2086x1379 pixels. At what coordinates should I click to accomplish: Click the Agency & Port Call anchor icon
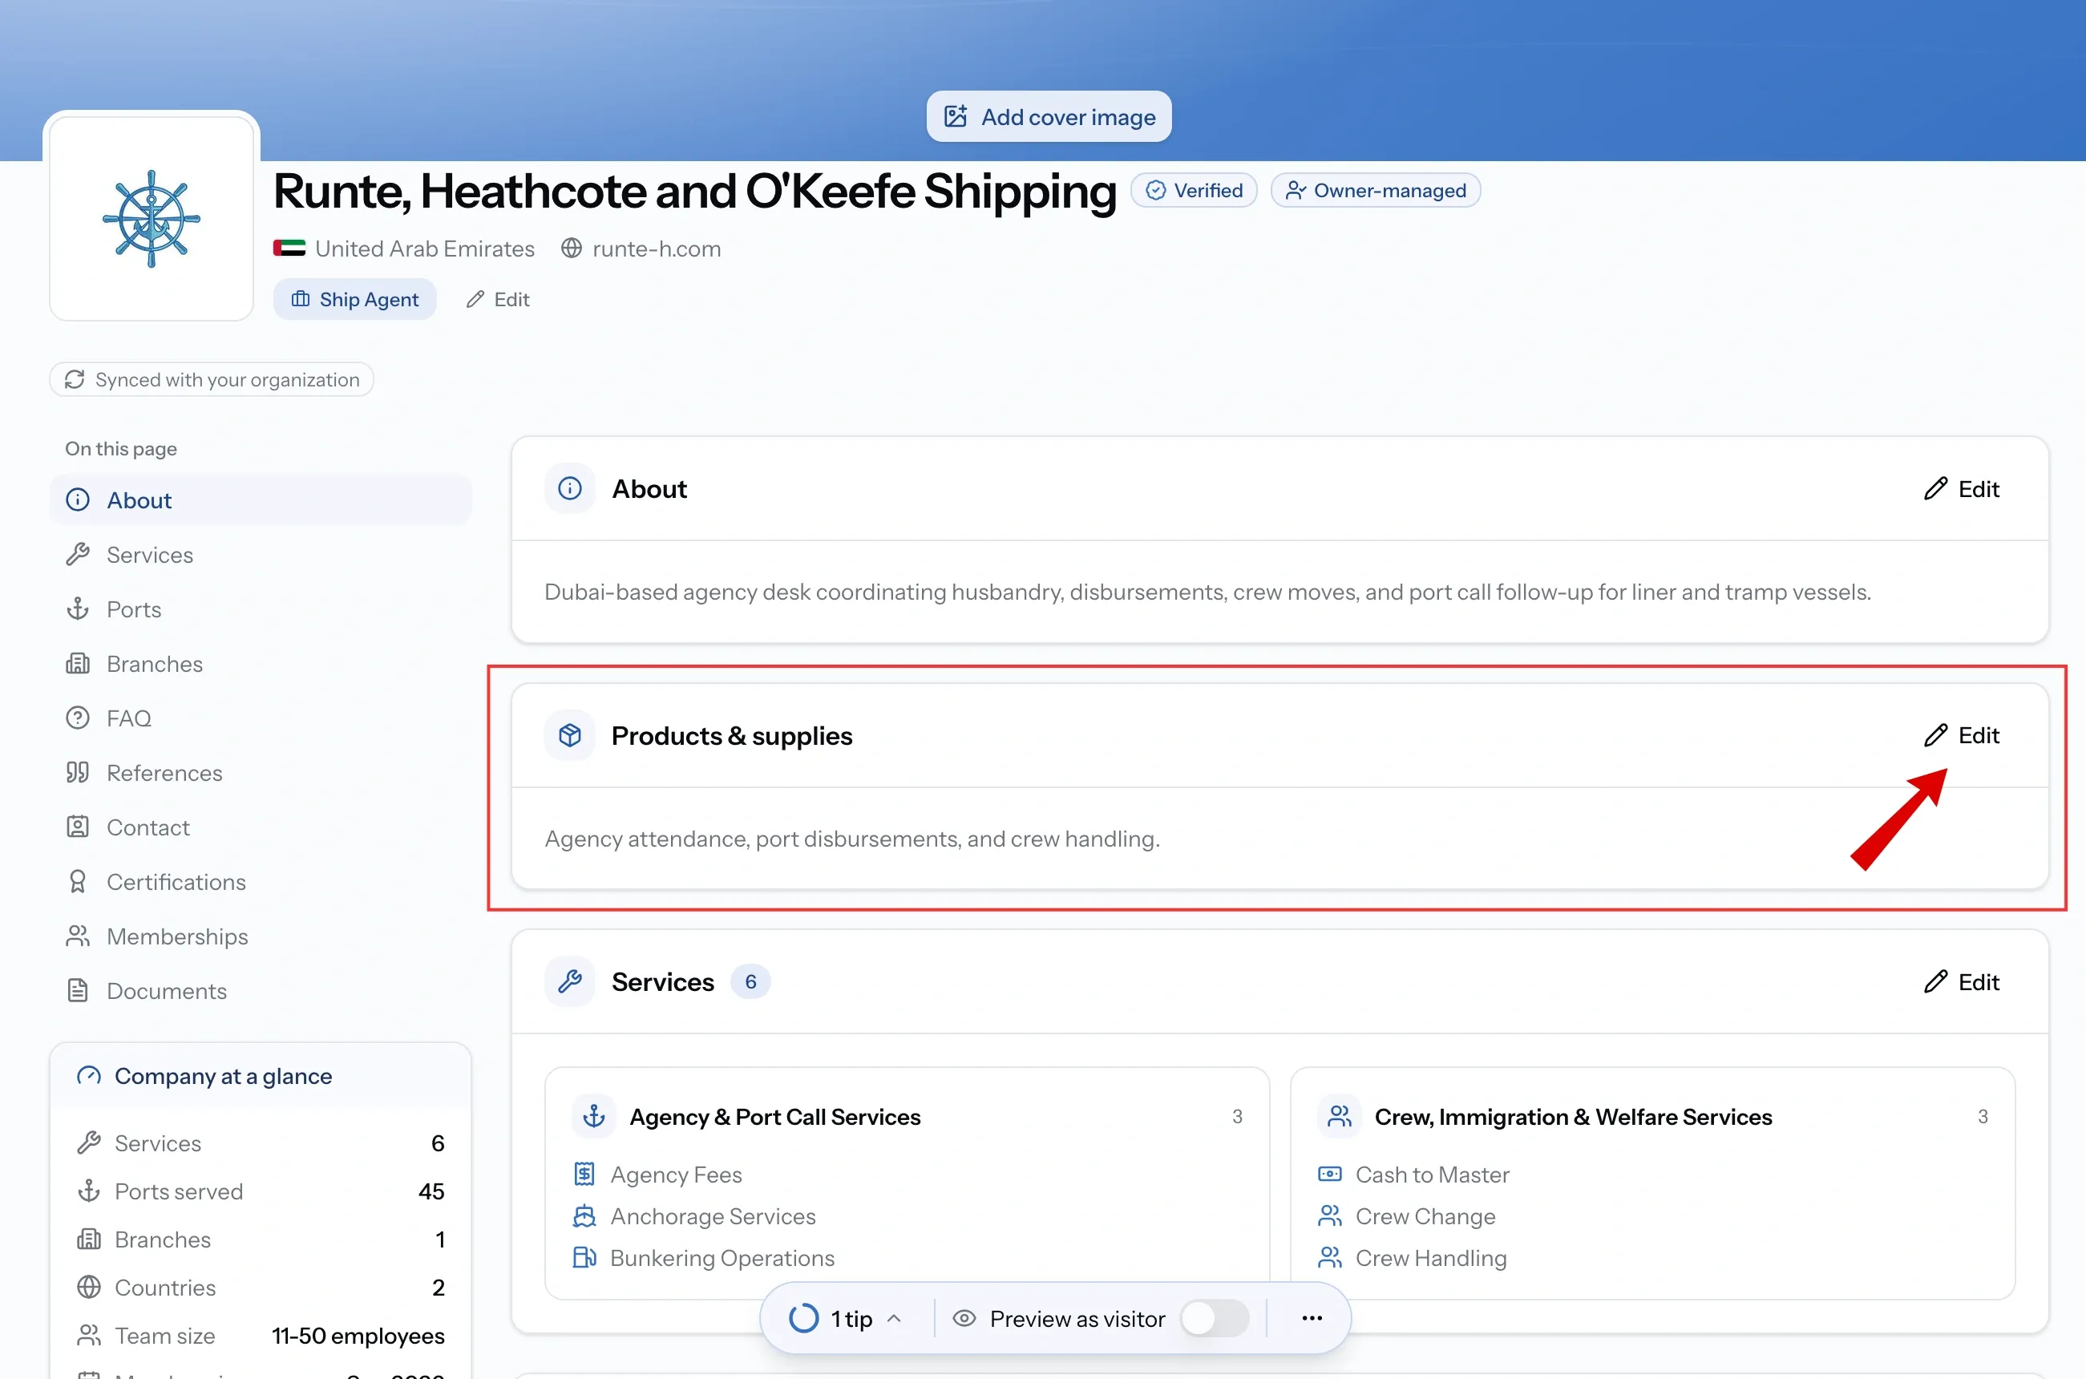pos(595,1117)
